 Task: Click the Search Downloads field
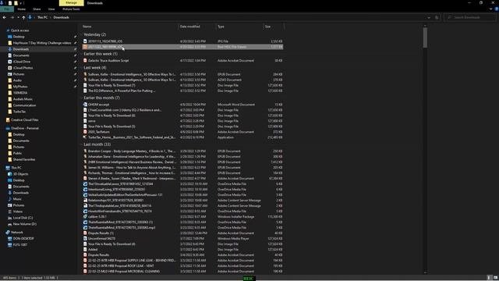pos(470,17)
